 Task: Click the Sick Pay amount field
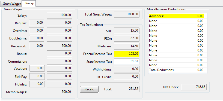(60, 76)
